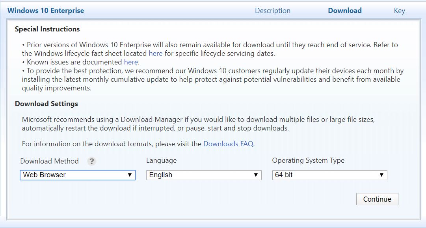Open the Language dropdown showing English
Screen dimensions: 426x228
click(x=204, y=175)
